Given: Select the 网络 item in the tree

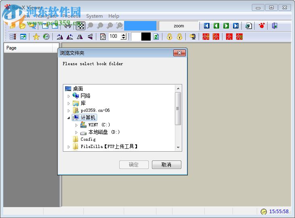Looking at the screenshot, I should pos(85,96).
